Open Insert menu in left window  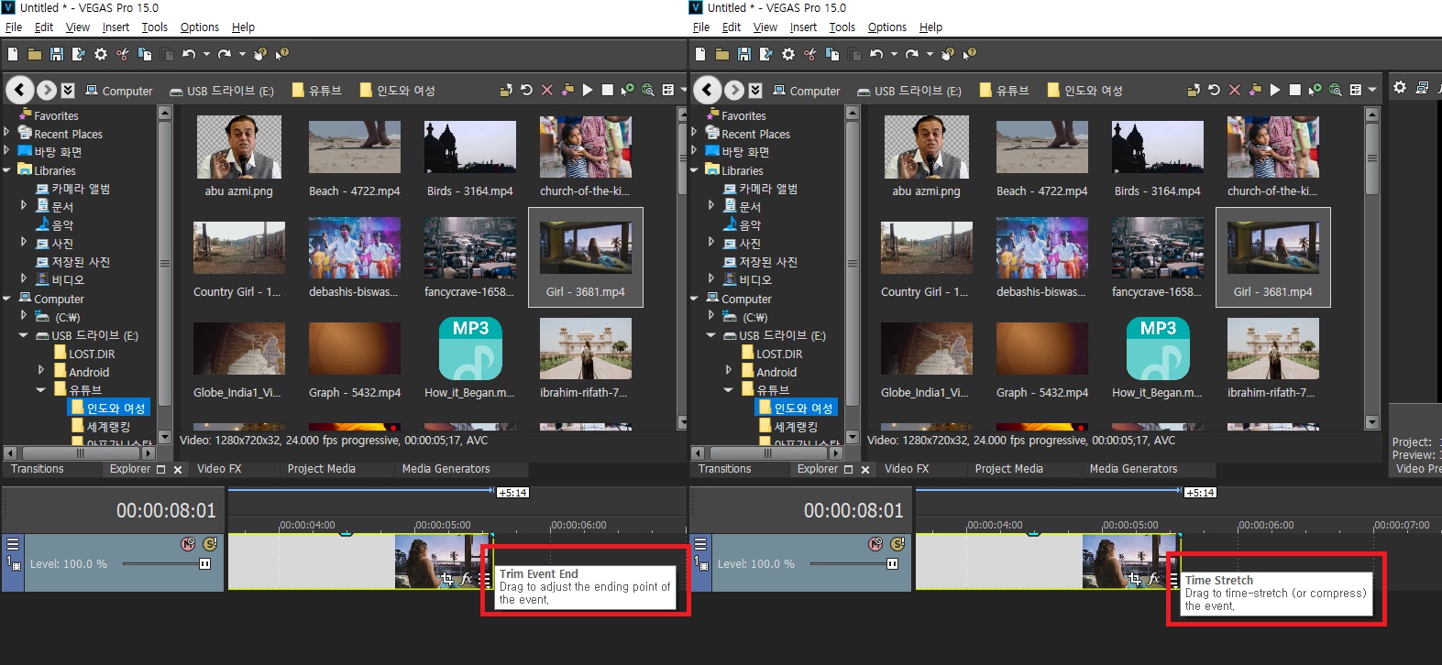116,27
